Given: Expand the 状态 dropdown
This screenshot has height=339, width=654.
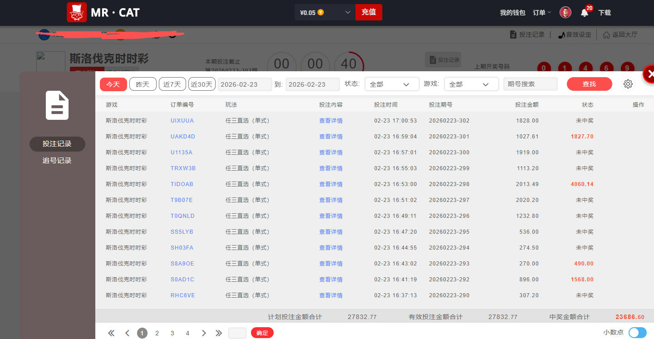Looking at the screenshot, I should point(392,84).
